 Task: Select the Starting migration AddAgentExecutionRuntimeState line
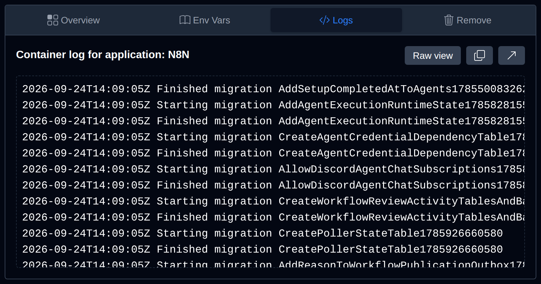(273, 105)
